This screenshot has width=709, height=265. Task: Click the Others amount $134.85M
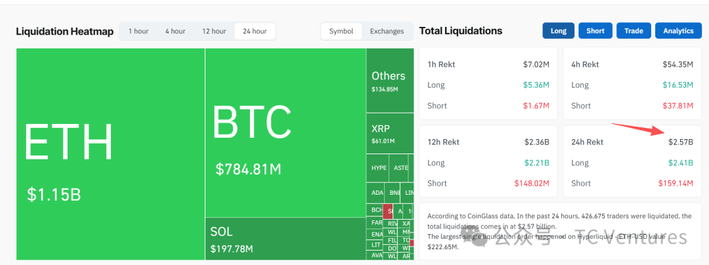pyautogui.click(x=385, y=89)
